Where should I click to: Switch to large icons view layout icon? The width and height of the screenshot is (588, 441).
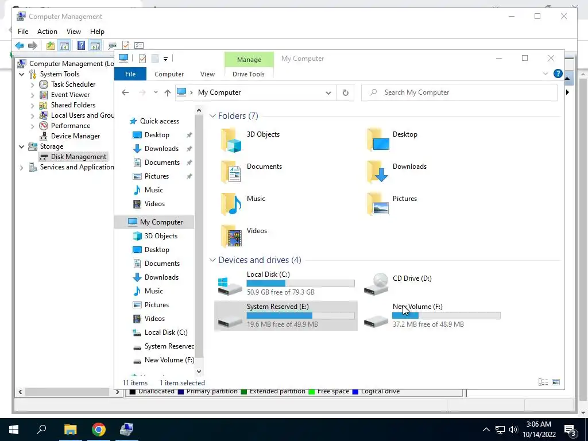click(x=556, y=382)
